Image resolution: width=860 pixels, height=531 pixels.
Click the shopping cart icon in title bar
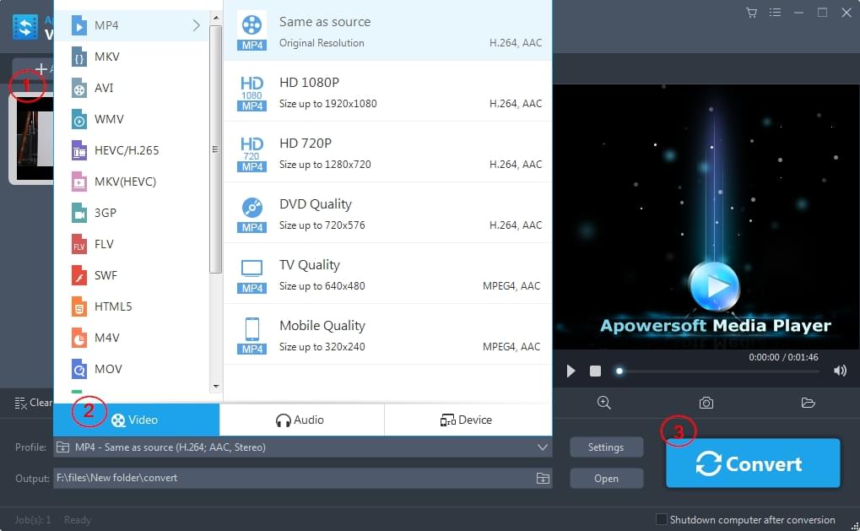(x=751, y=13)
